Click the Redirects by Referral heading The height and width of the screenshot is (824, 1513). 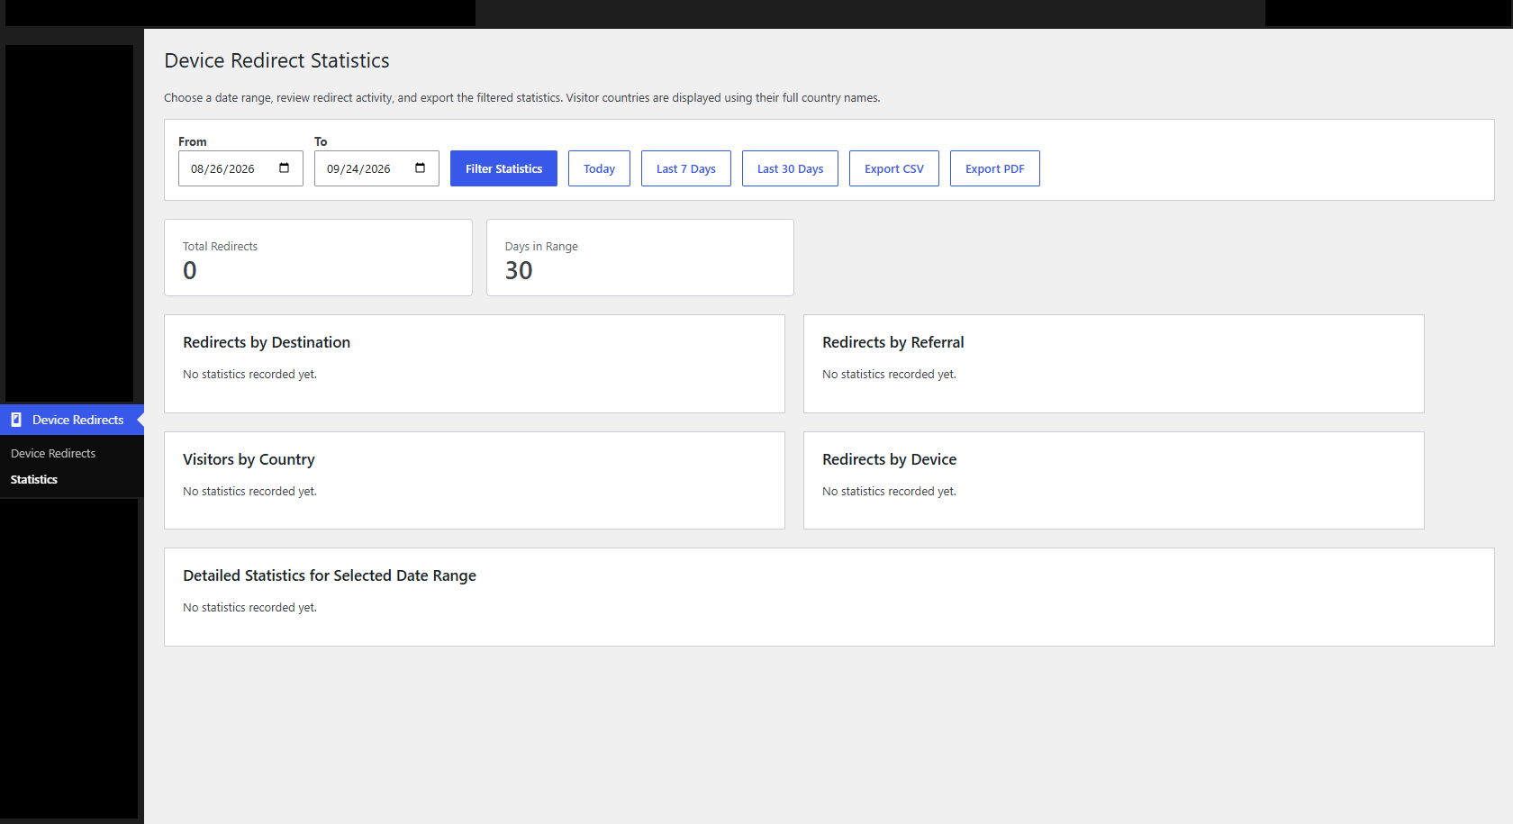coord(892,342)
